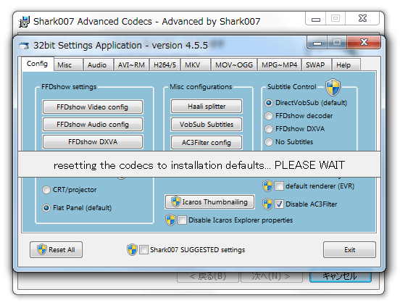Click the 32bit Settings Application title bar icon
This screenshot has width=400, height=308.
pos(24,46)
